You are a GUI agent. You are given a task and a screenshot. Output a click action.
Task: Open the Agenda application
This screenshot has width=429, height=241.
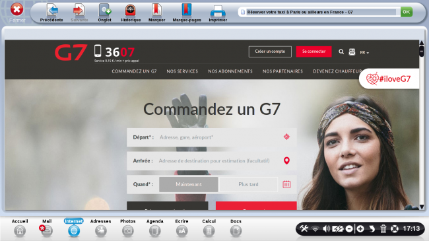(x=155, y=228)
